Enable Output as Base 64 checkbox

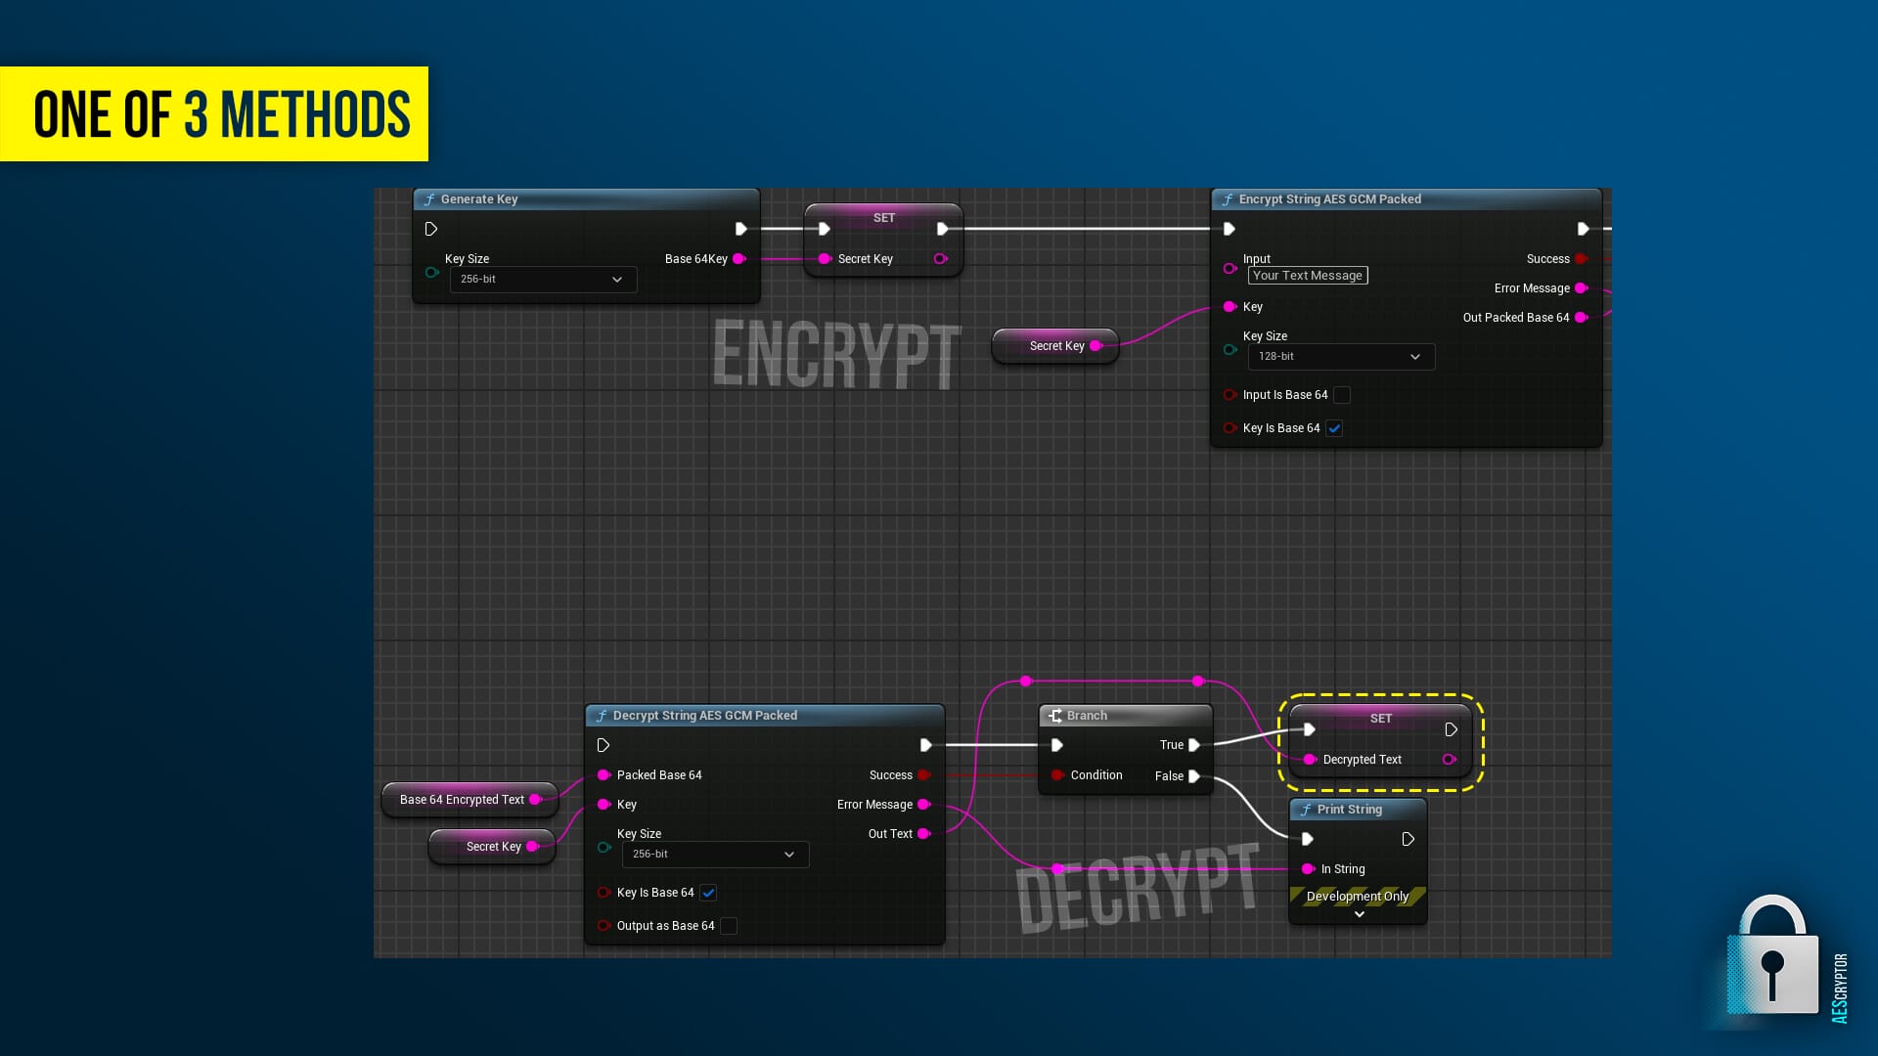tap(729, 926)
